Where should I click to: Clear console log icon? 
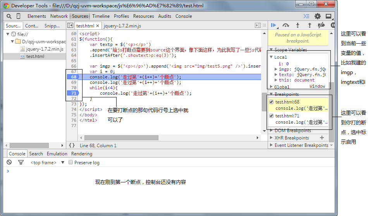coord(9,162)
